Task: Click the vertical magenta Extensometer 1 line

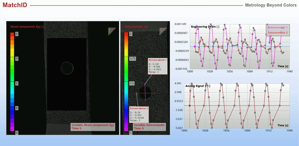Action: pos(145,93)
